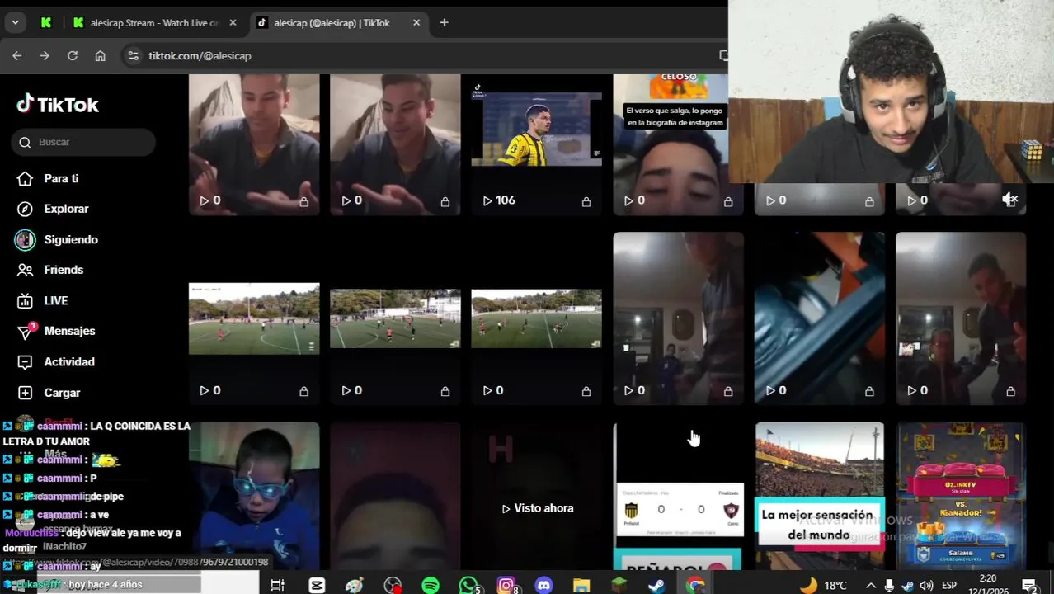Open the Windows notification center

click(x=1029, y=585)
